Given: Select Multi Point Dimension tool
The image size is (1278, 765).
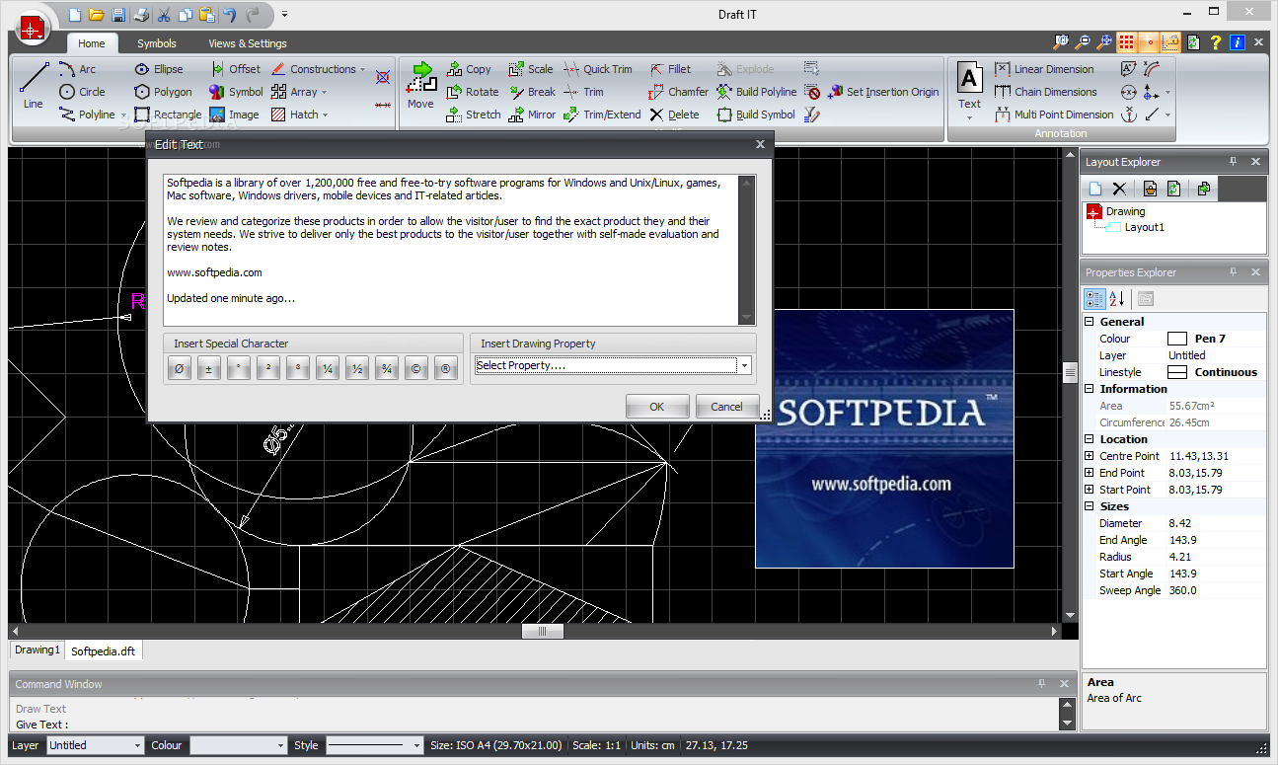Looking at the screenshot, I should (x=1053, y=115).
